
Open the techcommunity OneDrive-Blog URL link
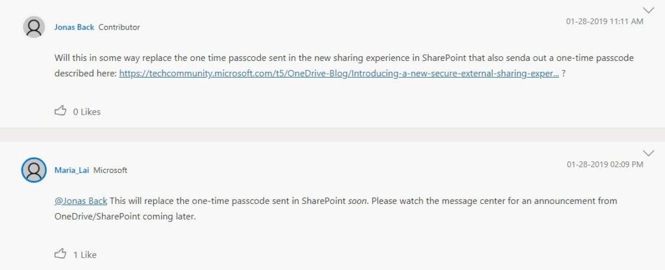(338, 73)
